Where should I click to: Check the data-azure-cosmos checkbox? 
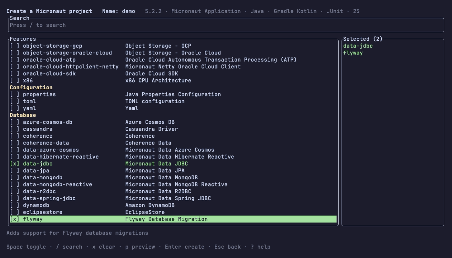click(15, 150)
